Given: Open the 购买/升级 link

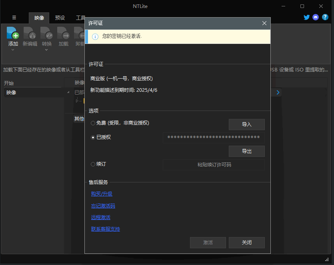Looking at the screenshot, I should coord(102,194).
